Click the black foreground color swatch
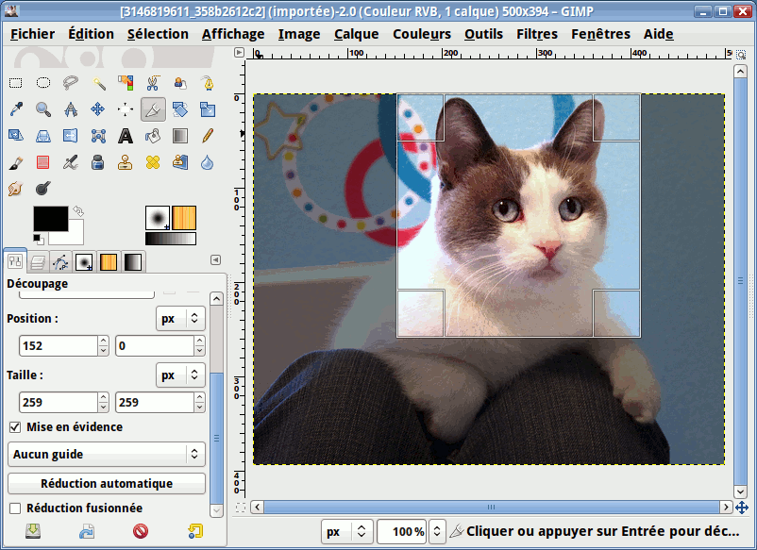The height and width of the screenshot is (550, 757). [x=49, y=217]
